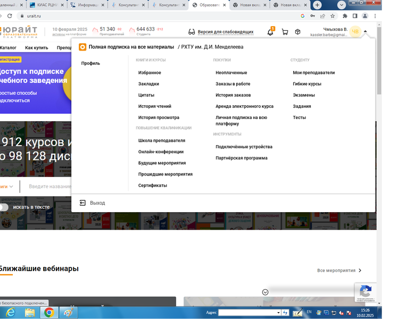Click the box icon beside the cart
Viewport: 399px width, 319px height.
(x=298, y=32)
